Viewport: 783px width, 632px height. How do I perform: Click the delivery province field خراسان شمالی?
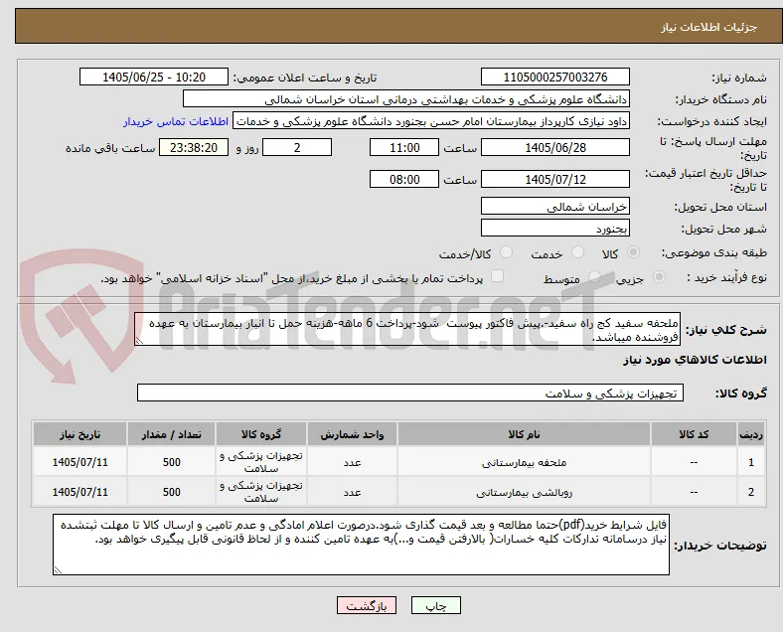pos(555,206)
